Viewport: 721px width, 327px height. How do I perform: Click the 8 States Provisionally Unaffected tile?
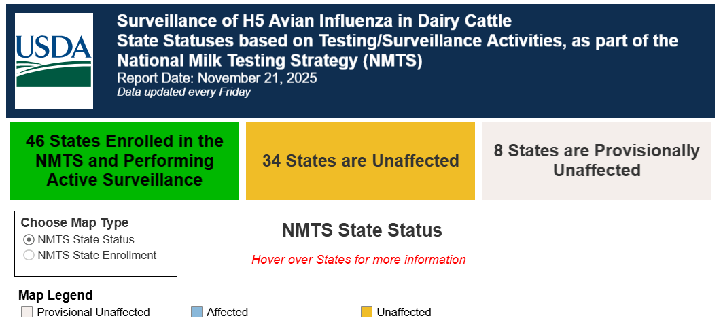[x=597, y=160]
